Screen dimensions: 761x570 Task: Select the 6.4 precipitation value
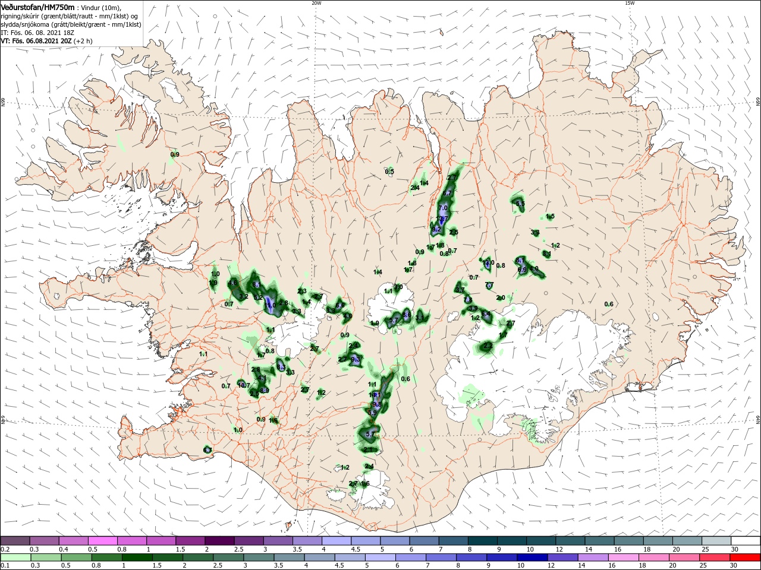click(x=486, y=314)
